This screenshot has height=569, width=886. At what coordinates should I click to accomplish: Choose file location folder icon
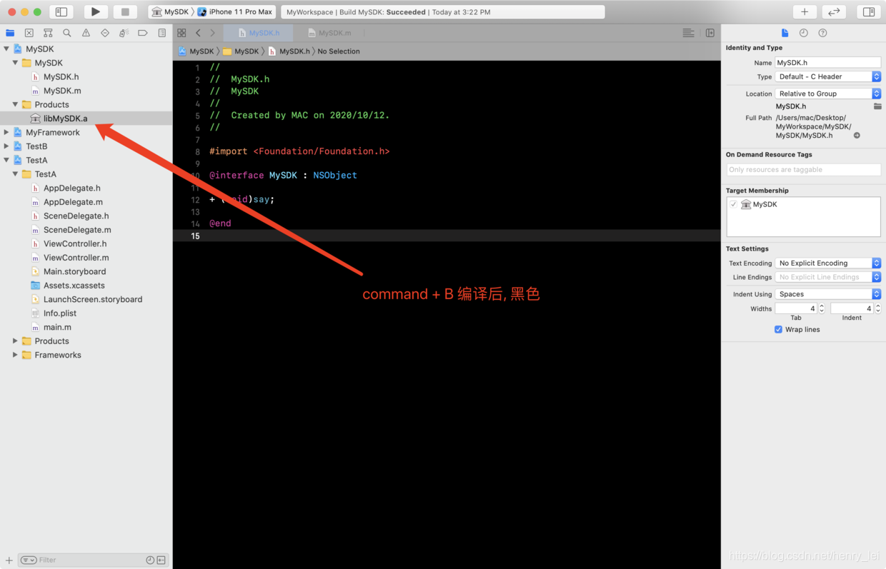point(877,106)
